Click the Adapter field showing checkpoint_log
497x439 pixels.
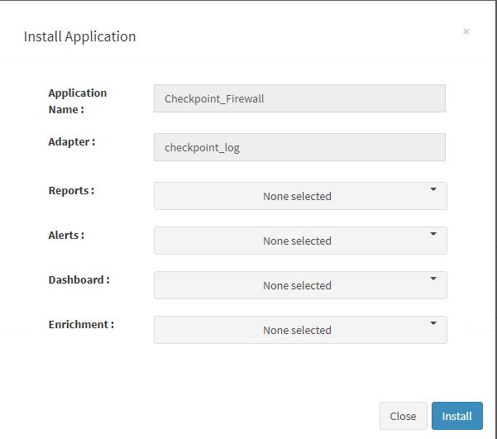(x=299, y=147)
